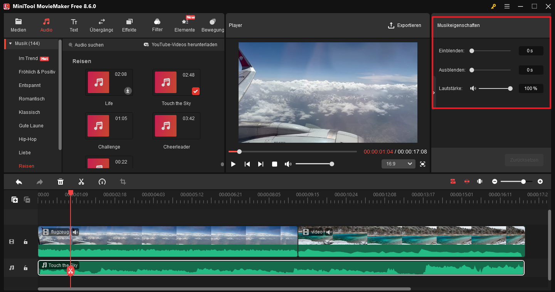
Task: Delete the selected clip with the trash icon
Action: tap(61, 181)
